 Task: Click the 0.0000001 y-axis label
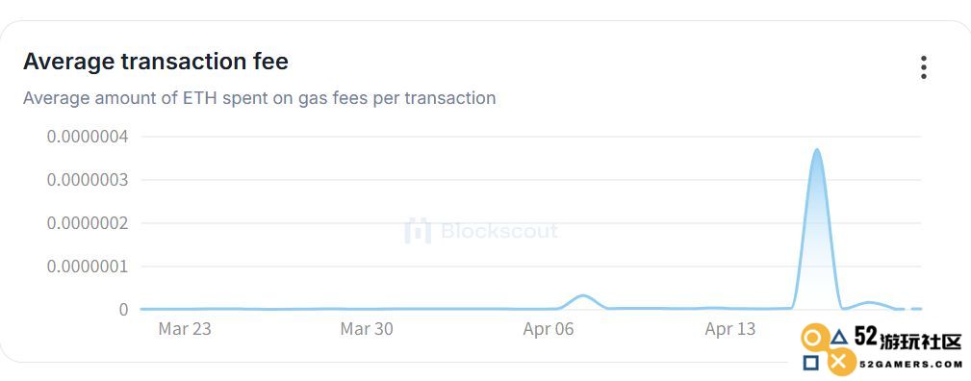pyautogui.click(x=88, y=267)
